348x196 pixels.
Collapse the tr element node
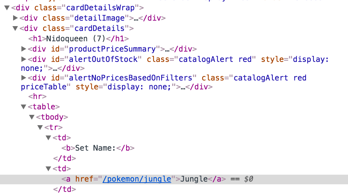[x=40, y=128]
